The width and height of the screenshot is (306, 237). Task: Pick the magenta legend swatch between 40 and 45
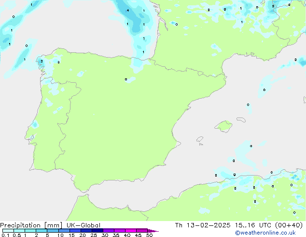(x=131, y=231)
